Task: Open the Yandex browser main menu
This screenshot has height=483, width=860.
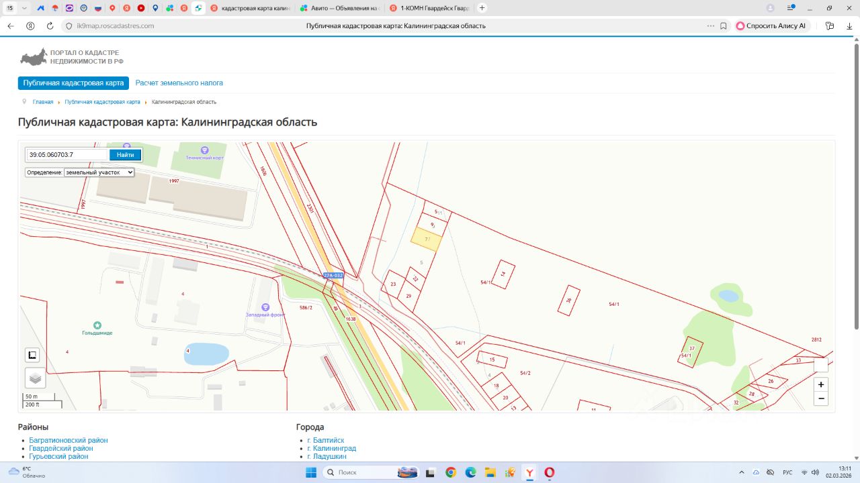Action: pos(792,8)
